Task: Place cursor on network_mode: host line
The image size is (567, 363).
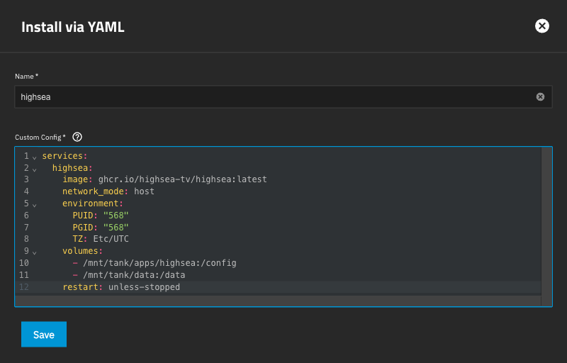Action: [x=108, y=191]
